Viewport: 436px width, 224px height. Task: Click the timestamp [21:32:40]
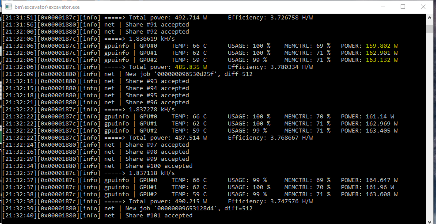19,216
